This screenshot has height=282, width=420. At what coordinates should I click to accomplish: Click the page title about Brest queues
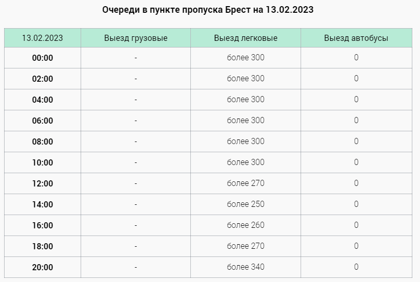(x=208, y=10)
